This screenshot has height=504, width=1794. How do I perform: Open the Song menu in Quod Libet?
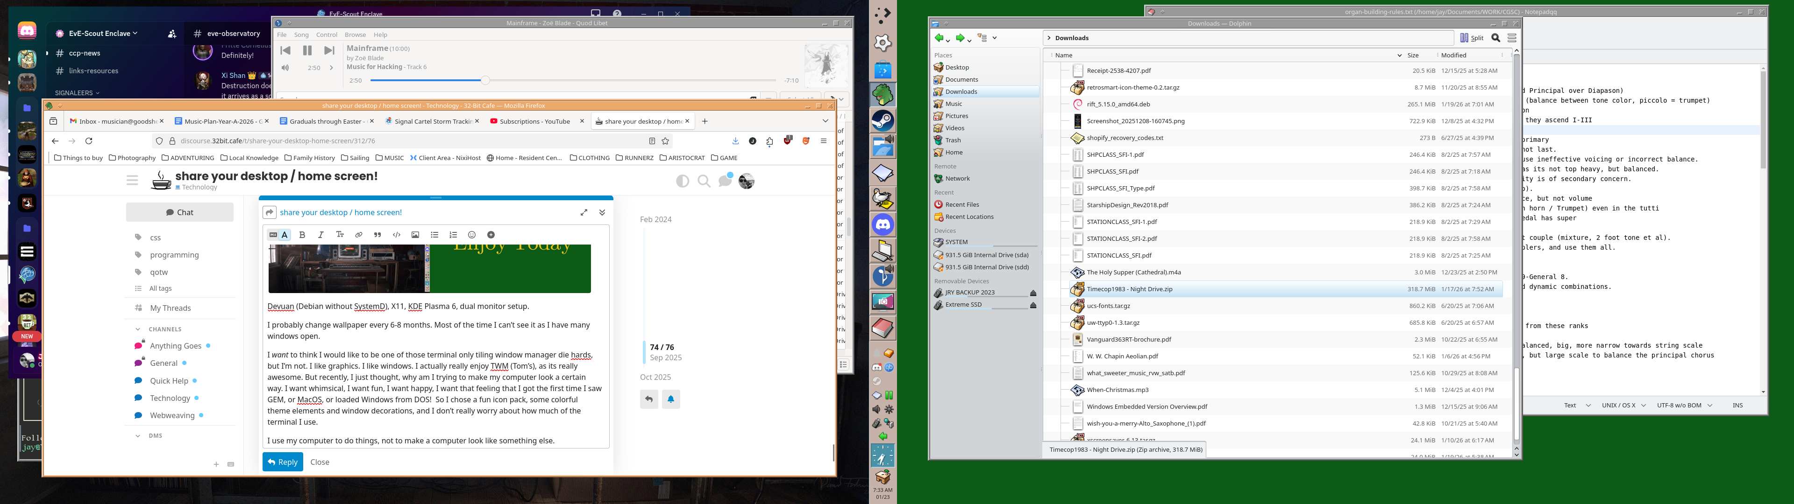tap(301, 35)
